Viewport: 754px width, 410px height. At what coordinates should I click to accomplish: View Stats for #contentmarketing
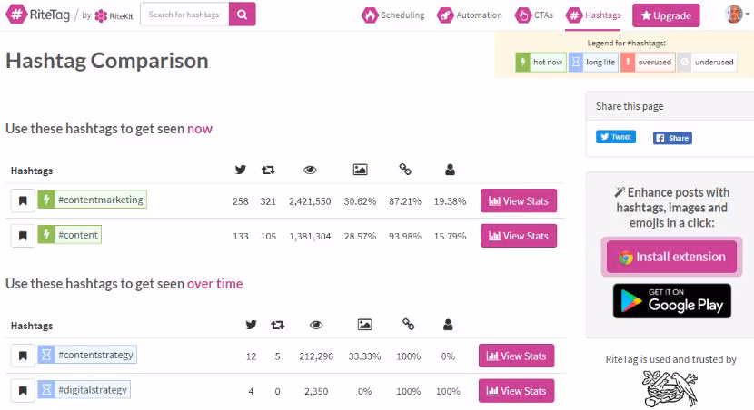[x=519, y=201]
